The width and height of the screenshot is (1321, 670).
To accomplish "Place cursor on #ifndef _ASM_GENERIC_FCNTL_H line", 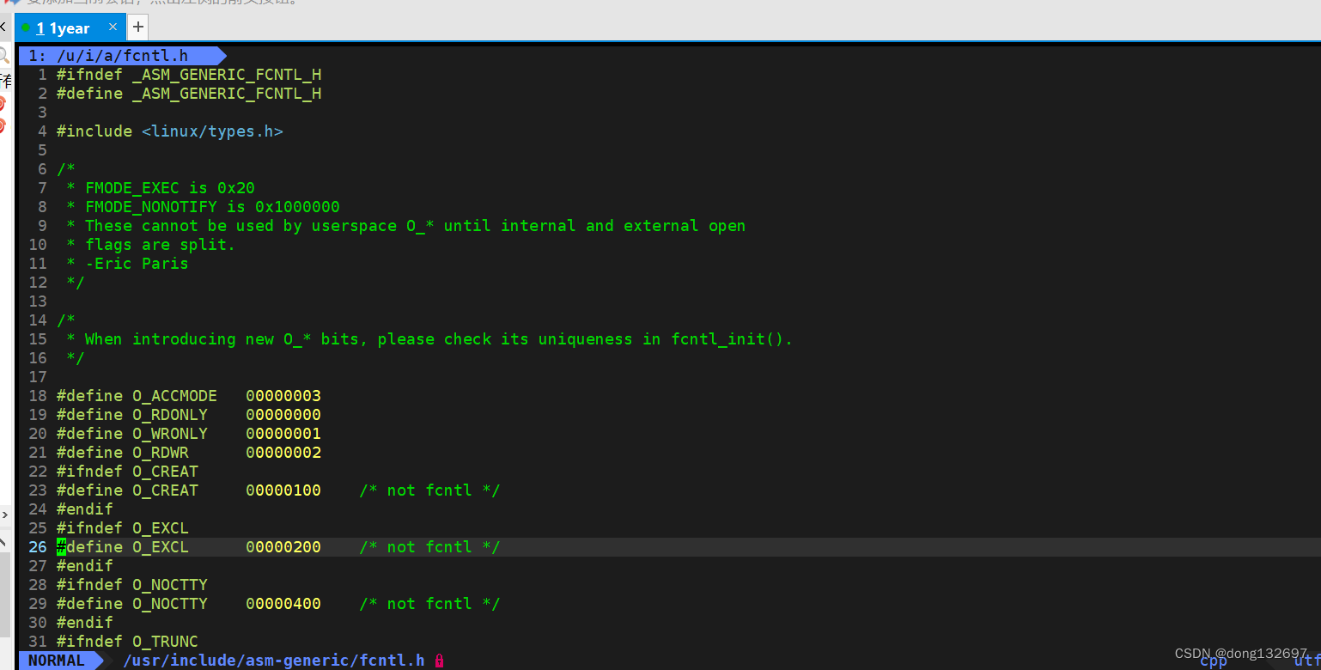I will [x=189, y=75].
